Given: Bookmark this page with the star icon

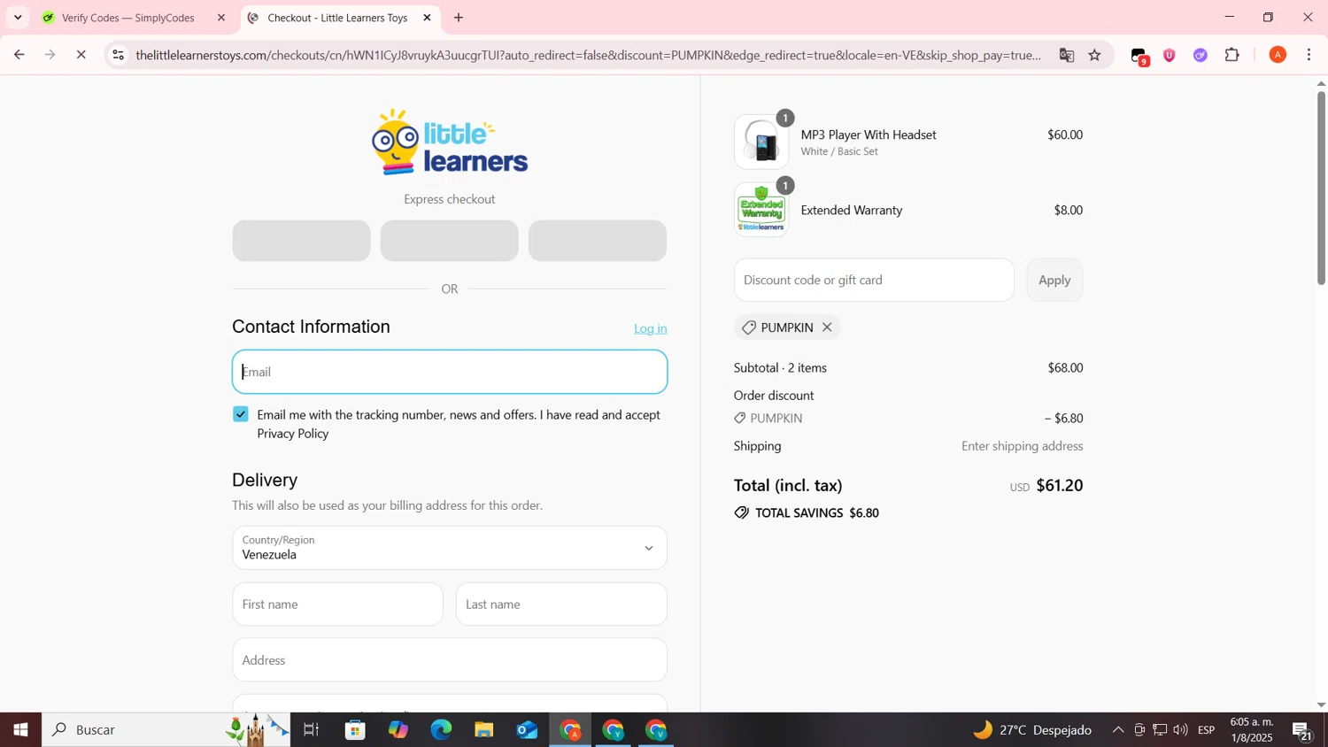Looking at the screenshot, I should pyautogui.click(x=1095, y=55).
